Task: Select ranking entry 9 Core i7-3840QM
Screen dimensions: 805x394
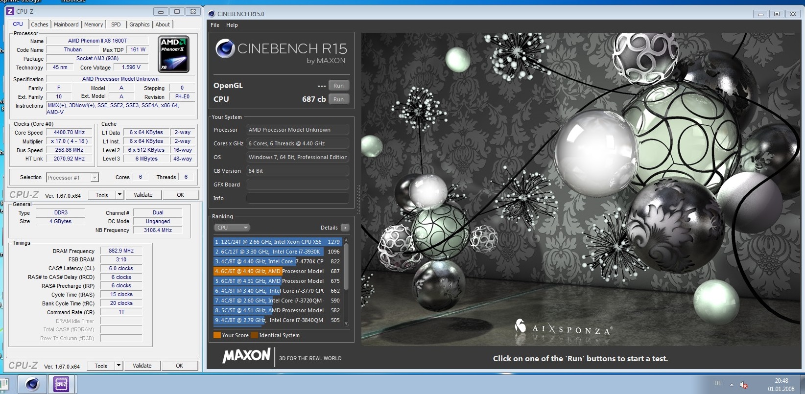Action: click(278, 320)
